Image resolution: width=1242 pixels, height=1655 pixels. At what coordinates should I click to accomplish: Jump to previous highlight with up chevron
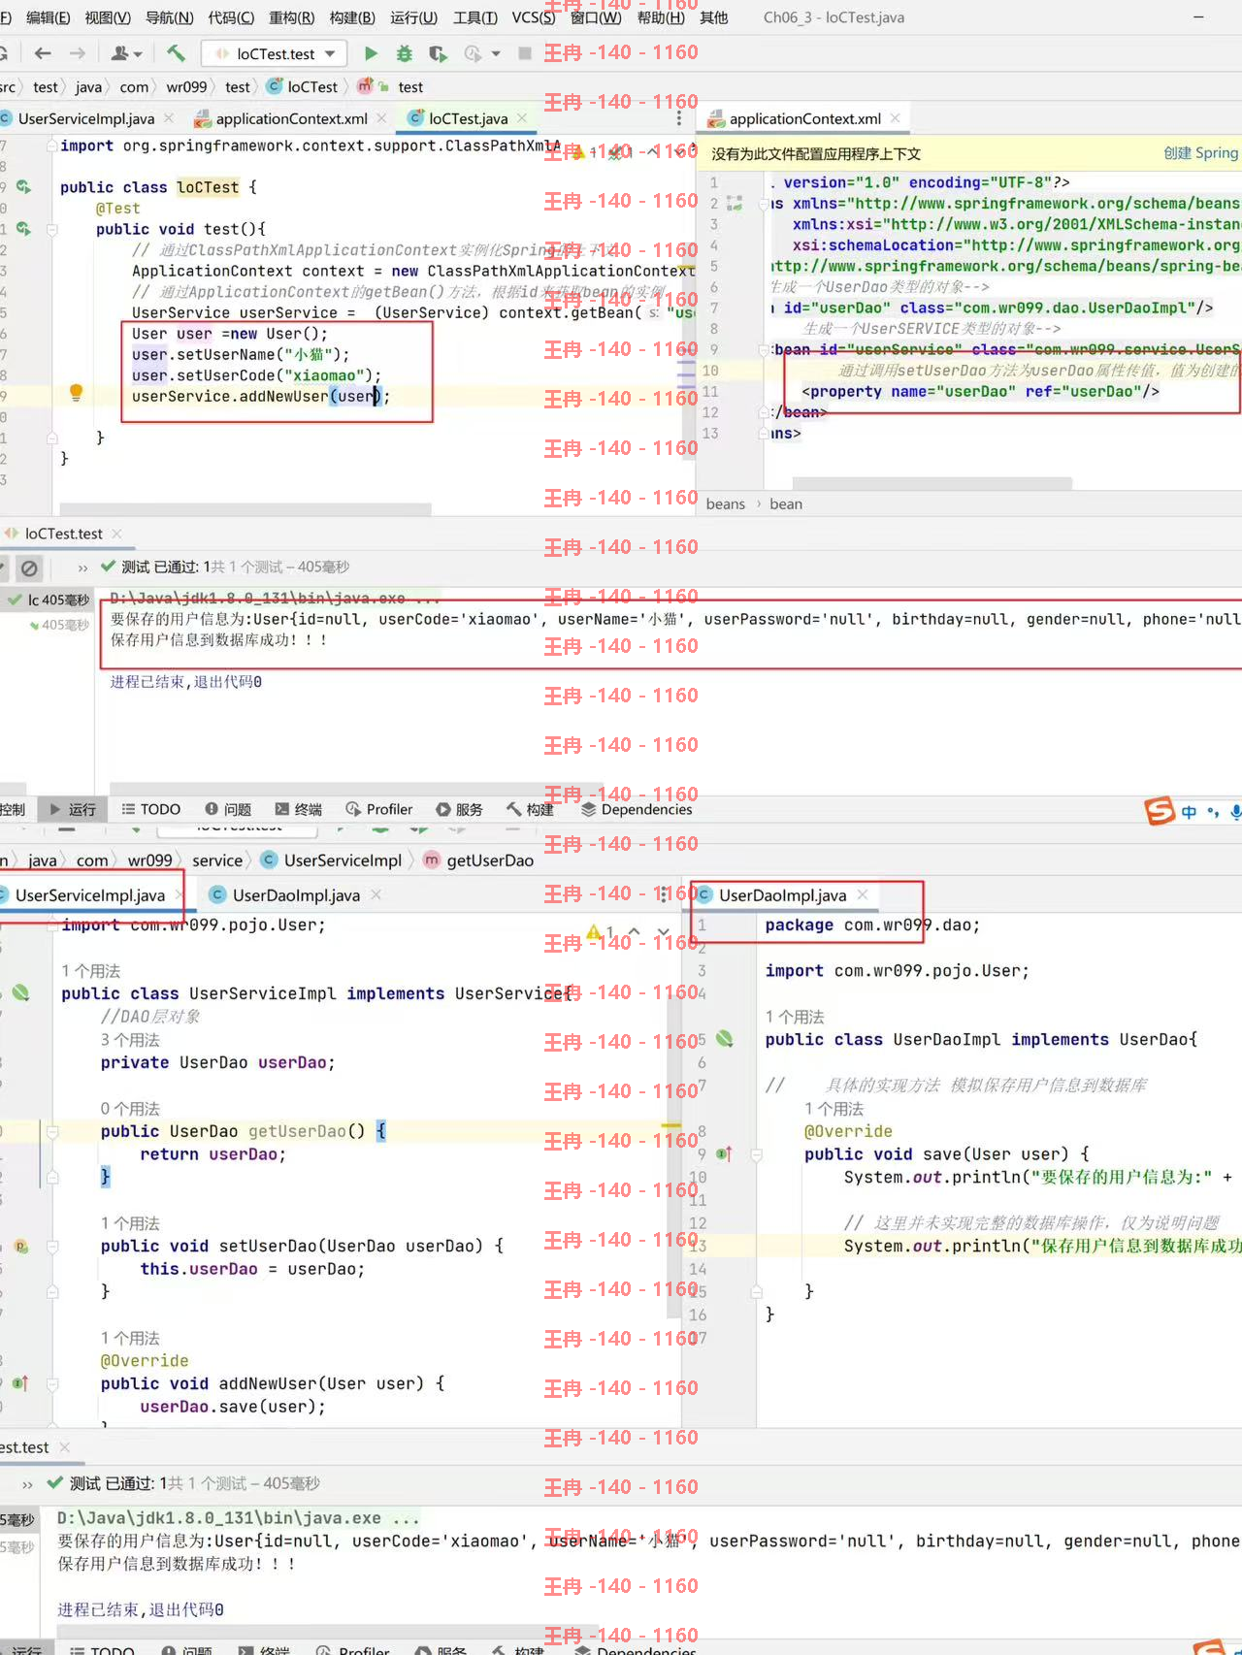coord(635,932)
